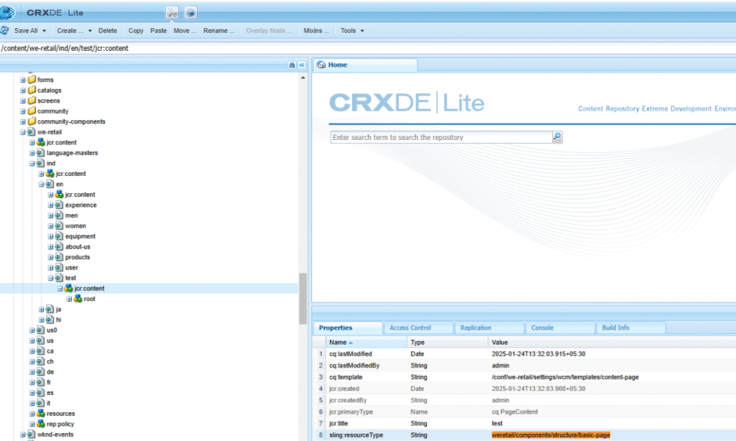Expand the forms folder node
This screenshot has width=736, height=441.
[x=22, y=80]
